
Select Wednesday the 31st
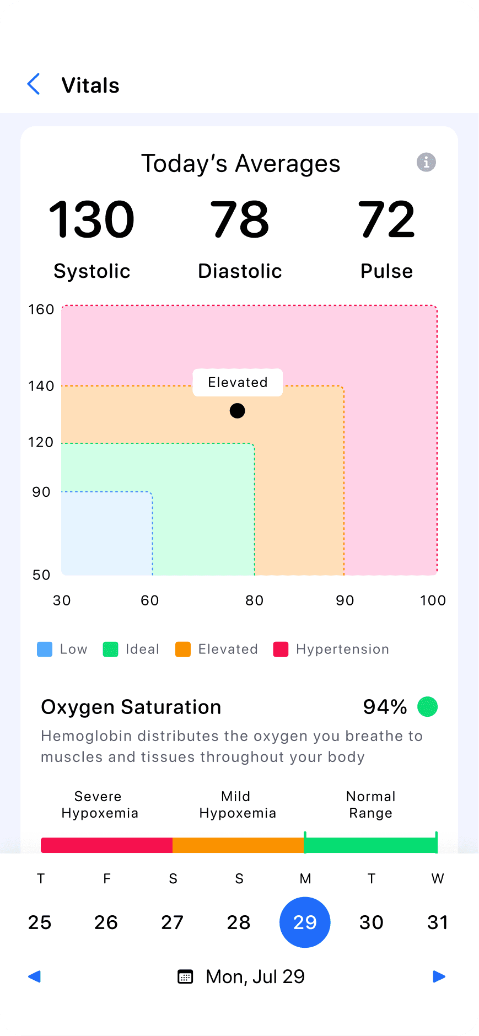(x=438, y=922)
